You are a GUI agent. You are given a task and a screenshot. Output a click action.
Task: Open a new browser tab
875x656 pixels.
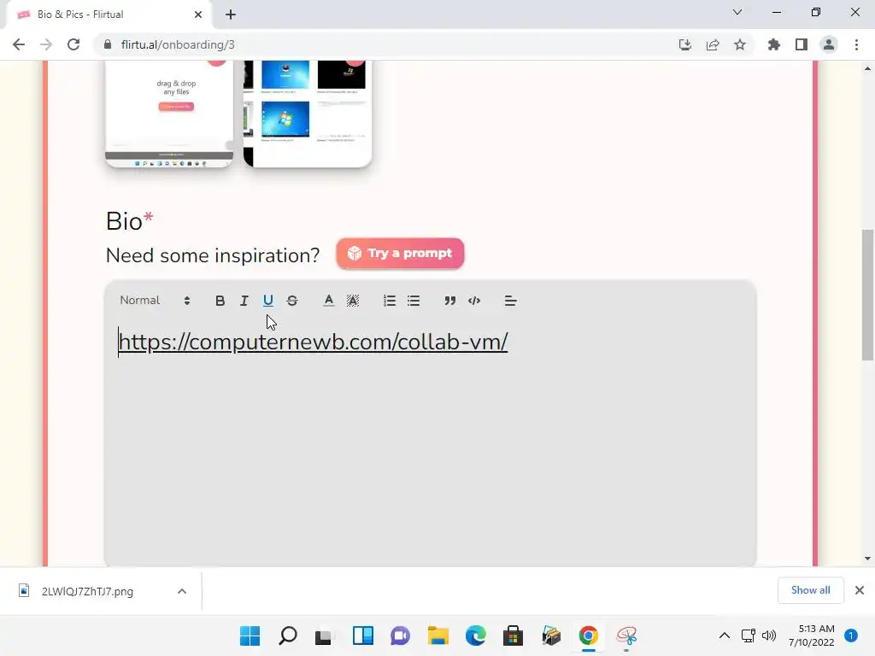231,15
